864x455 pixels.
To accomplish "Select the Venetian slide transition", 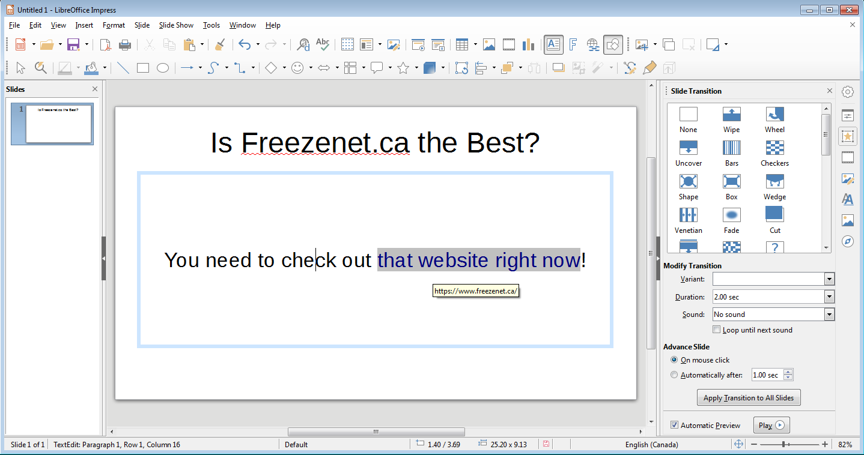I will pos(689,221).
